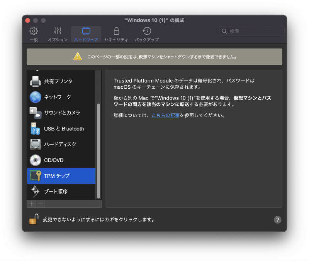Viewport: 309px width, 261px height.
Task: Open the こちらの記事 link
Action: pos(166,115)
